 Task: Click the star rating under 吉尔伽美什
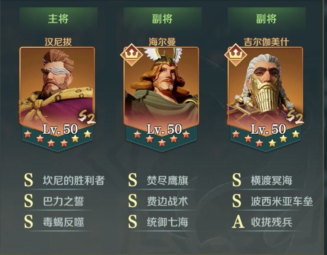pyautogui.click(x=265, y=138)
